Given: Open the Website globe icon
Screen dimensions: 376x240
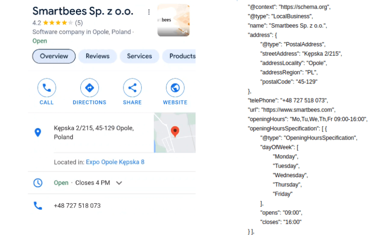Looking at the screenshot, I should tap(175, 88).
